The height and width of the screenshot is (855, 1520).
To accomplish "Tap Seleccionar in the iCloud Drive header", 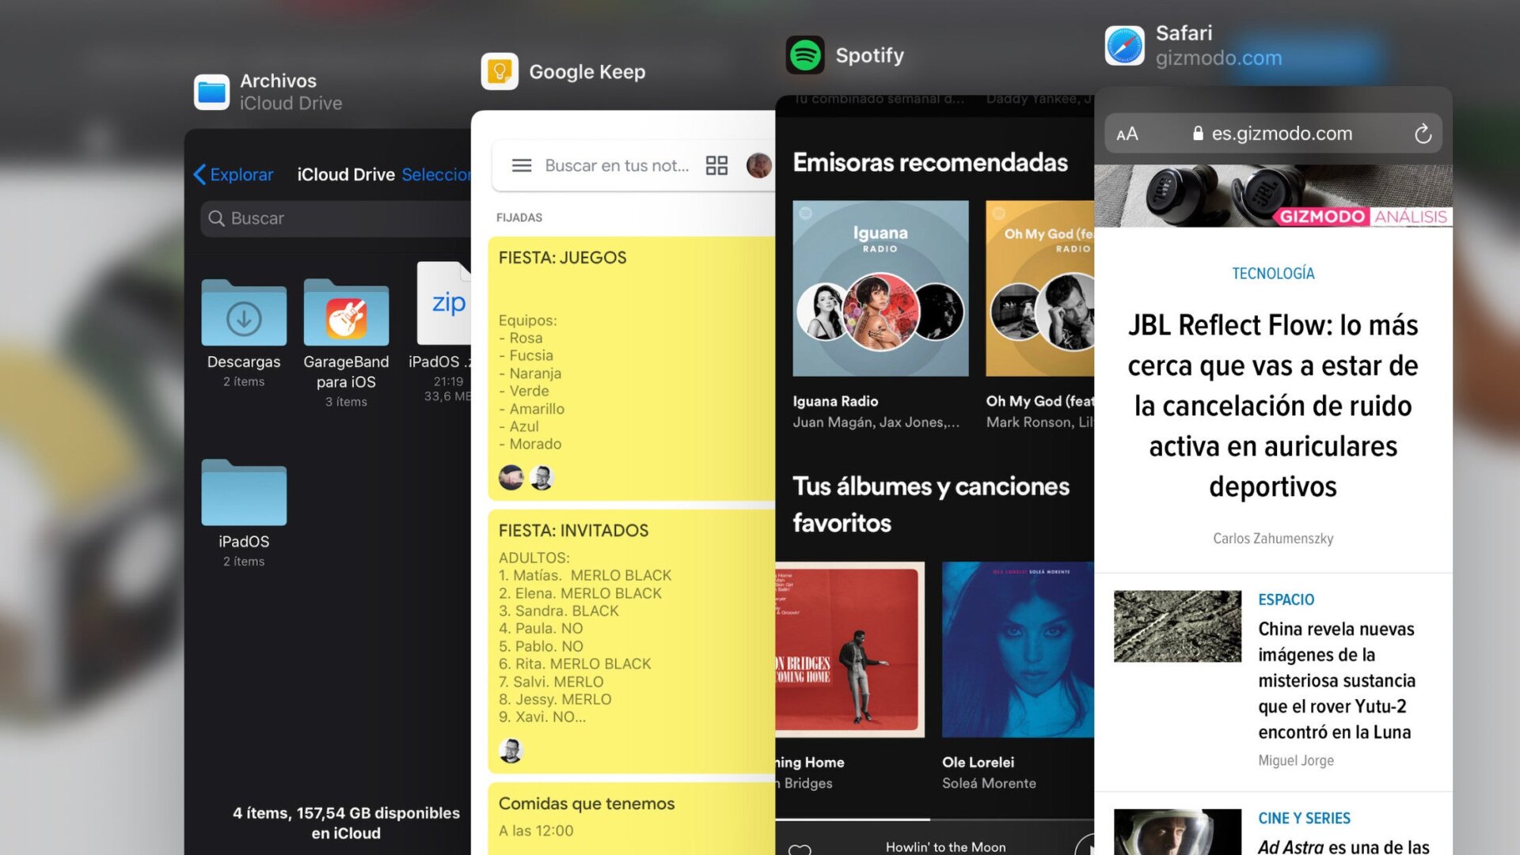I will [435, 174].
